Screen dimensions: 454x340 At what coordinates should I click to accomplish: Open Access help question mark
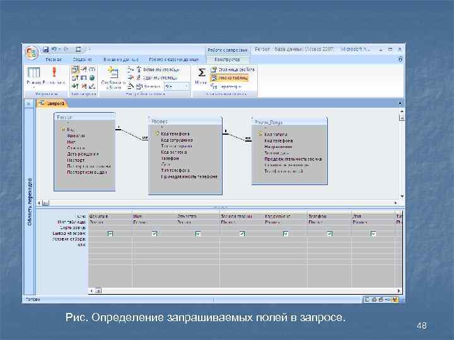click(x=400, y=59)
